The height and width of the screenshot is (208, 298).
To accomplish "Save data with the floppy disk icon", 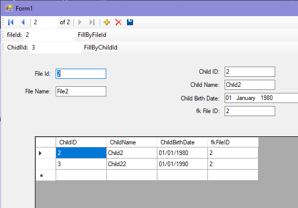I will tap(130, 22).
